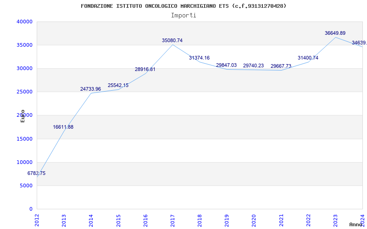Click the y-axis tick 30000
The width and height of the screenshot is (367, 229).
pos(24,68)
